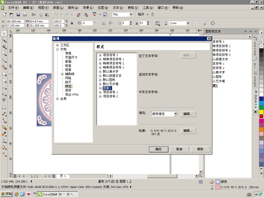Select 网格 in options tree
The image size is (264, 198).
click(68, 78)
